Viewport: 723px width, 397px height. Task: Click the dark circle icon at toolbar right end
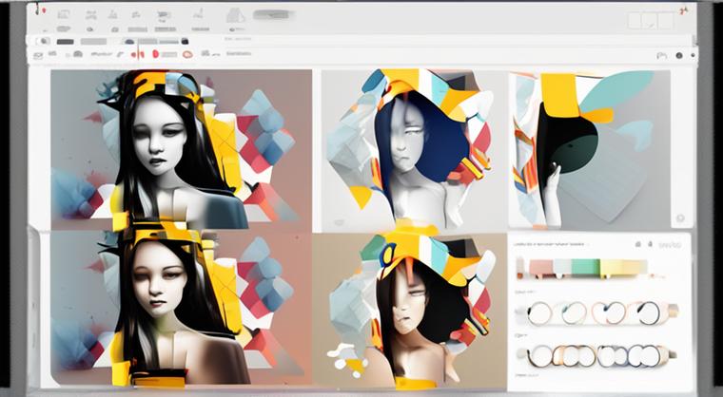coord(678,55)
